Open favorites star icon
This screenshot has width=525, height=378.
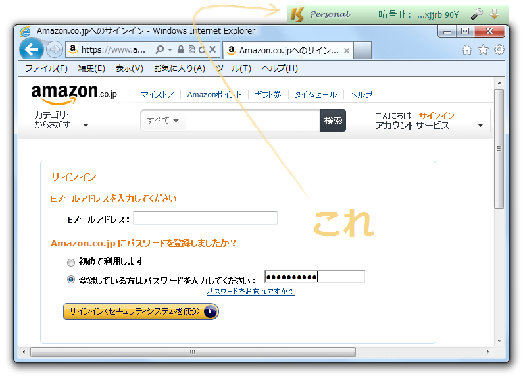(x=483, y=50)
